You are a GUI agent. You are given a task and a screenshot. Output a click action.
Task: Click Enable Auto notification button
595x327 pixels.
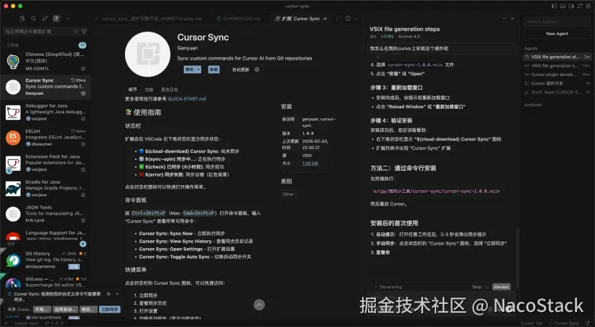click(65, 309)
